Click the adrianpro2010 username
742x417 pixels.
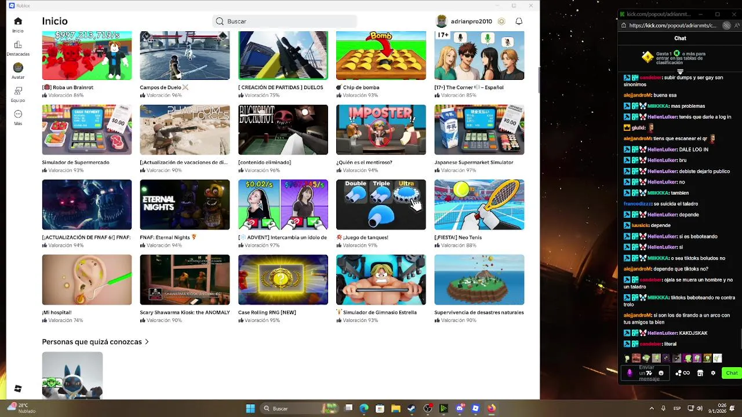point(471,21)
